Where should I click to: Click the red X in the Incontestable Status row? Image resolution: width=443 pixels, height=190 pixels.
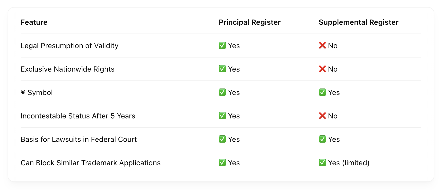coord(322,116)
